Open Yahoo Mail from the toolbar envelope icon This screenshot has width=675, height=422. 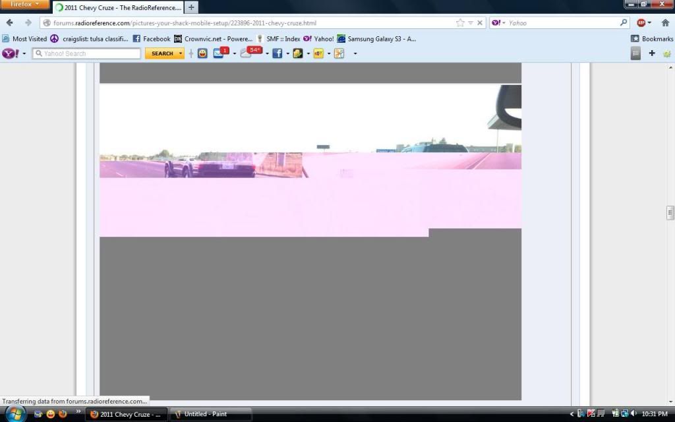pos(219,53)
